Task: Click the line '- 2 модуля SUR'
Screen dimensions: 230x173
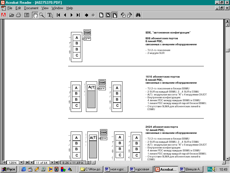Action: pos(155,53)
